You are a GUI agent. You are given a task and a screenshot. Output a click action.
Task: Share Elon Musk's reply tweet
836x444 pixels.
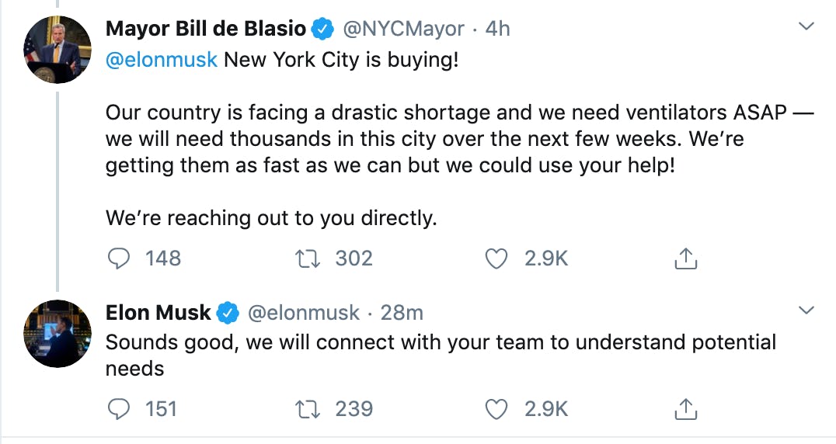click(x=685, y=408)
